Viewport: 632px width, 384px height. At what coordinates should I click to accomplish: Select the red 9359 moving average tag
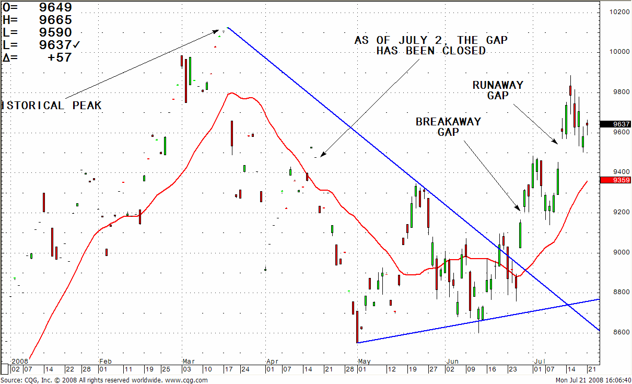(x=615, y=180)
